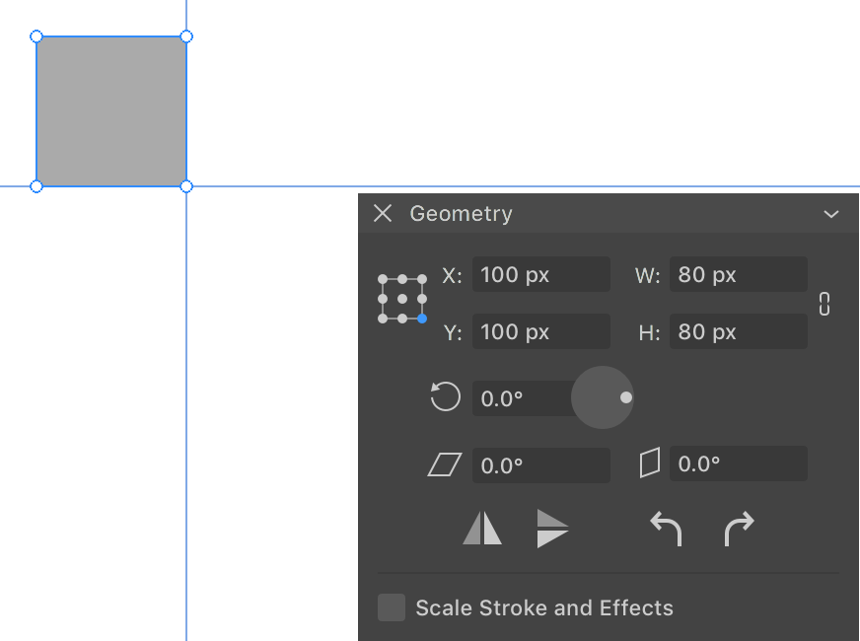
Task: Click the rotation angle dial knob
Action: pyautogui.click(x=626, y=397)
